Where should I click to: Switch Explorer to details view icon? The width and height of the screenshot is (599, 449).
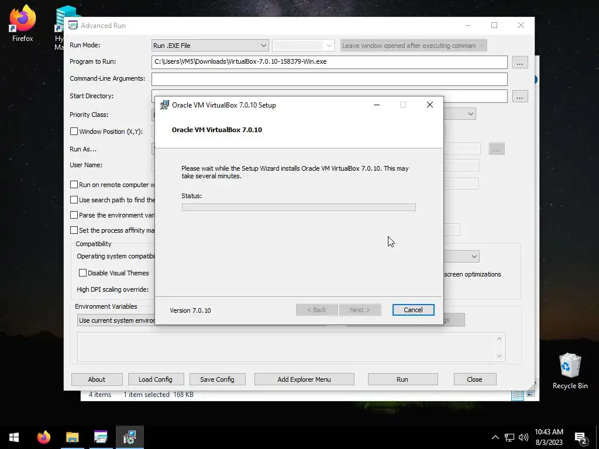[518, 395]
